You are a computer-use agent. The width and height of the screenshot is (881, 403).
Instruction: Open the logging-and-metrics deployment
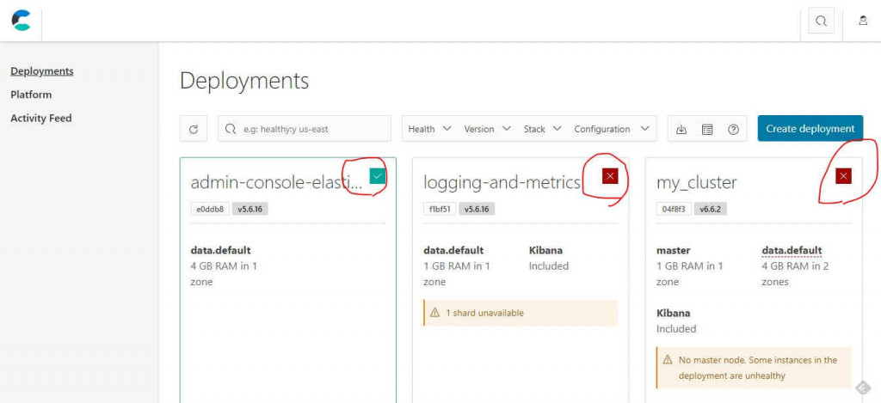(502, 182)
